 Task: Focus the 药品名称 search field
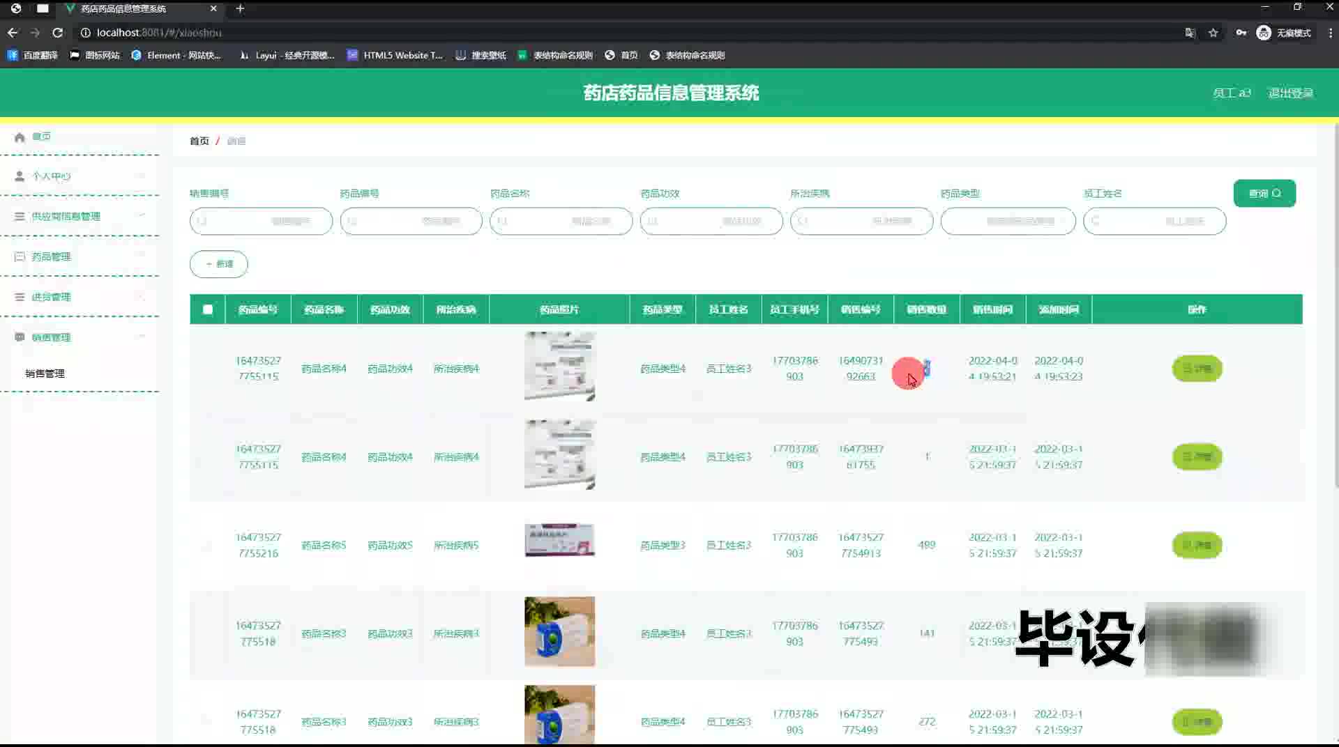pyautogui.click(x=561, y=221)
